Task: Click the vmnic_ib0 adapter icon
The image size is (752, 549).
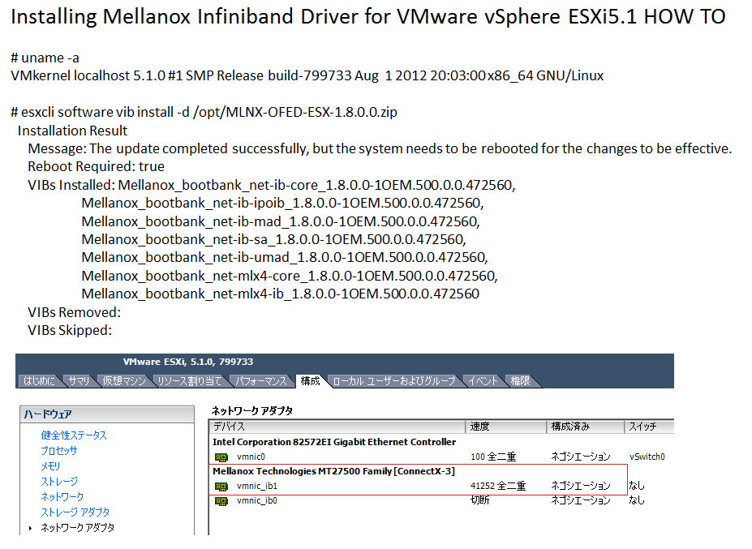Action: pyautogui.click(x=221, y=501)
